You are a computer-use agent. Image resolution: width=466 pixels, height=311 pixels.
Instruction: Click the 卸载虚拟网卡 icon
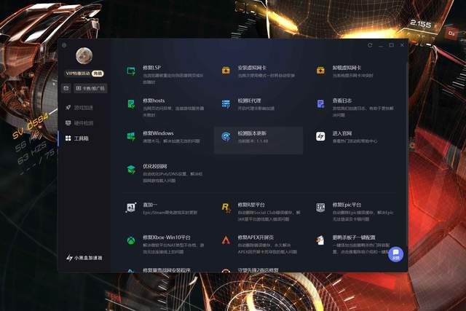320,71
